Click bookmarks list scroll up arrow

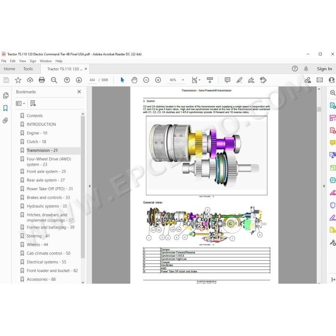pos(83,114)
